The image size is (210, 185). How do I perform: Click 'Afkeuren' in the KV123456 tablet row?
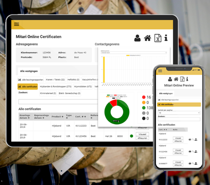pyautogui.click(x=142, y=138)
